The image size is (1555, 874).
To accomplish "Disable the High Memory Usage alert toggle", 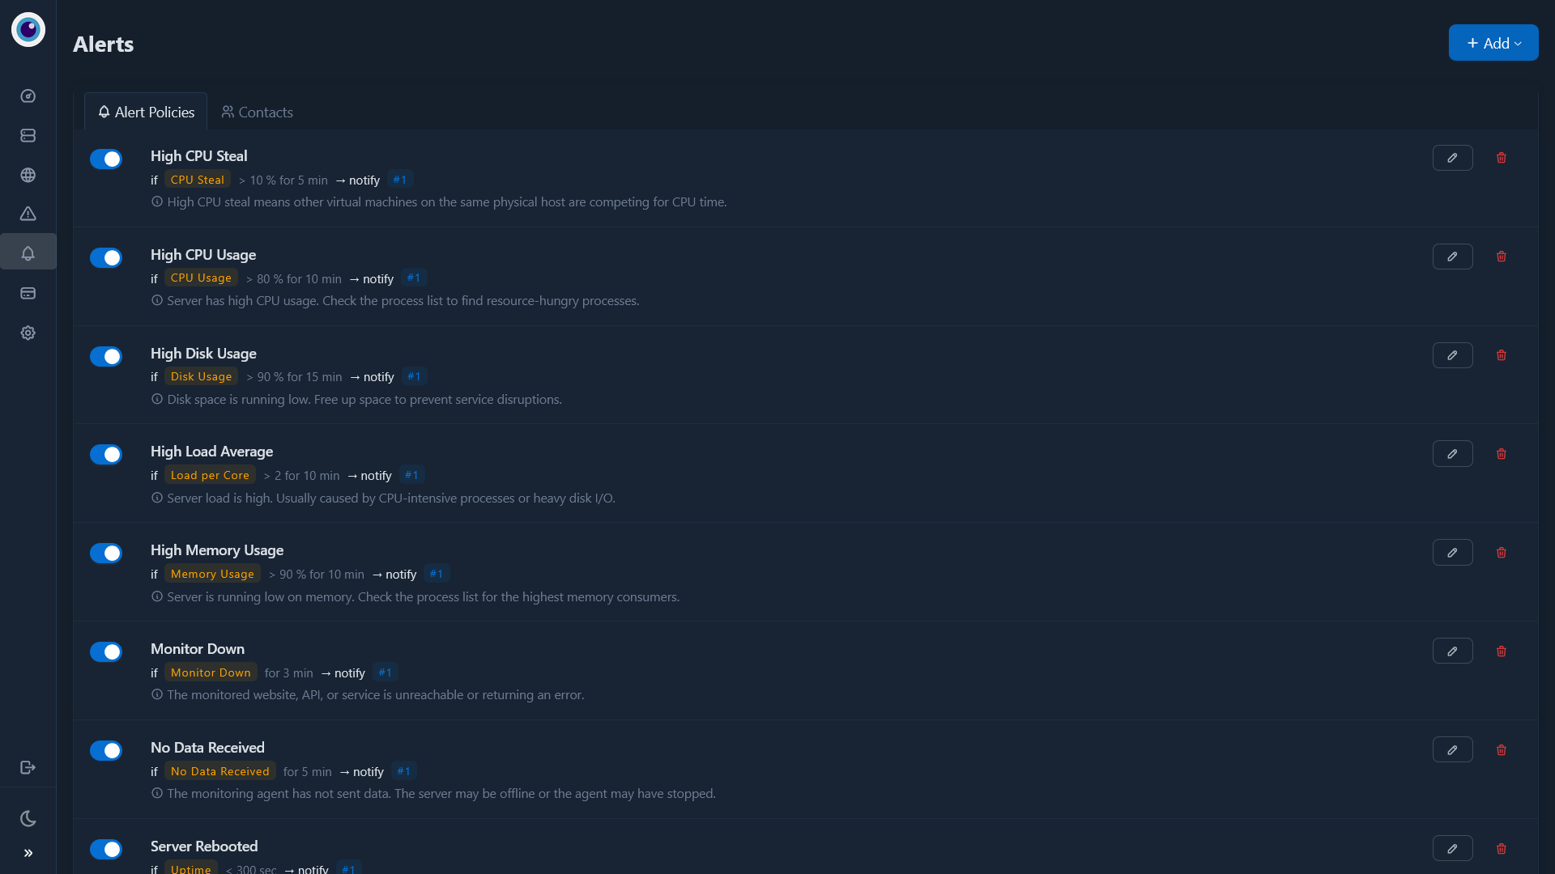I will [106, 553].
